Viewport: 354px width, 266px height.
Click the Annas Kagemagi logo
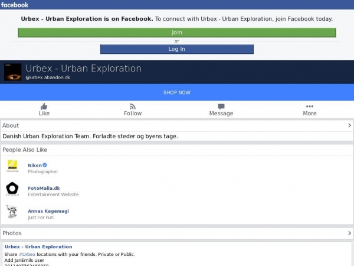click(12, 212)
